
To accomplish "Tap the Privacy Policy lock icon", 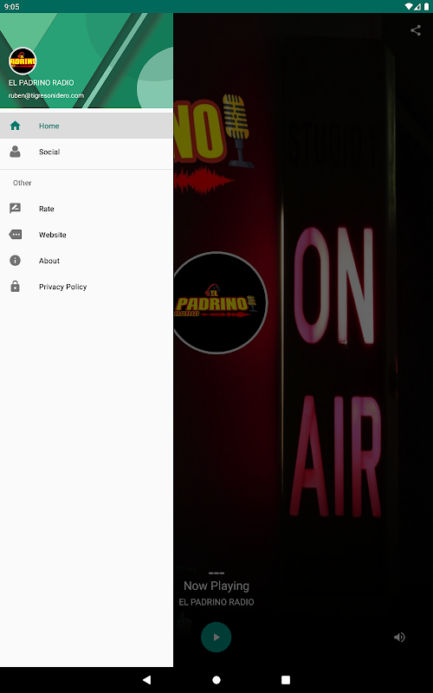I will [15, 287].
